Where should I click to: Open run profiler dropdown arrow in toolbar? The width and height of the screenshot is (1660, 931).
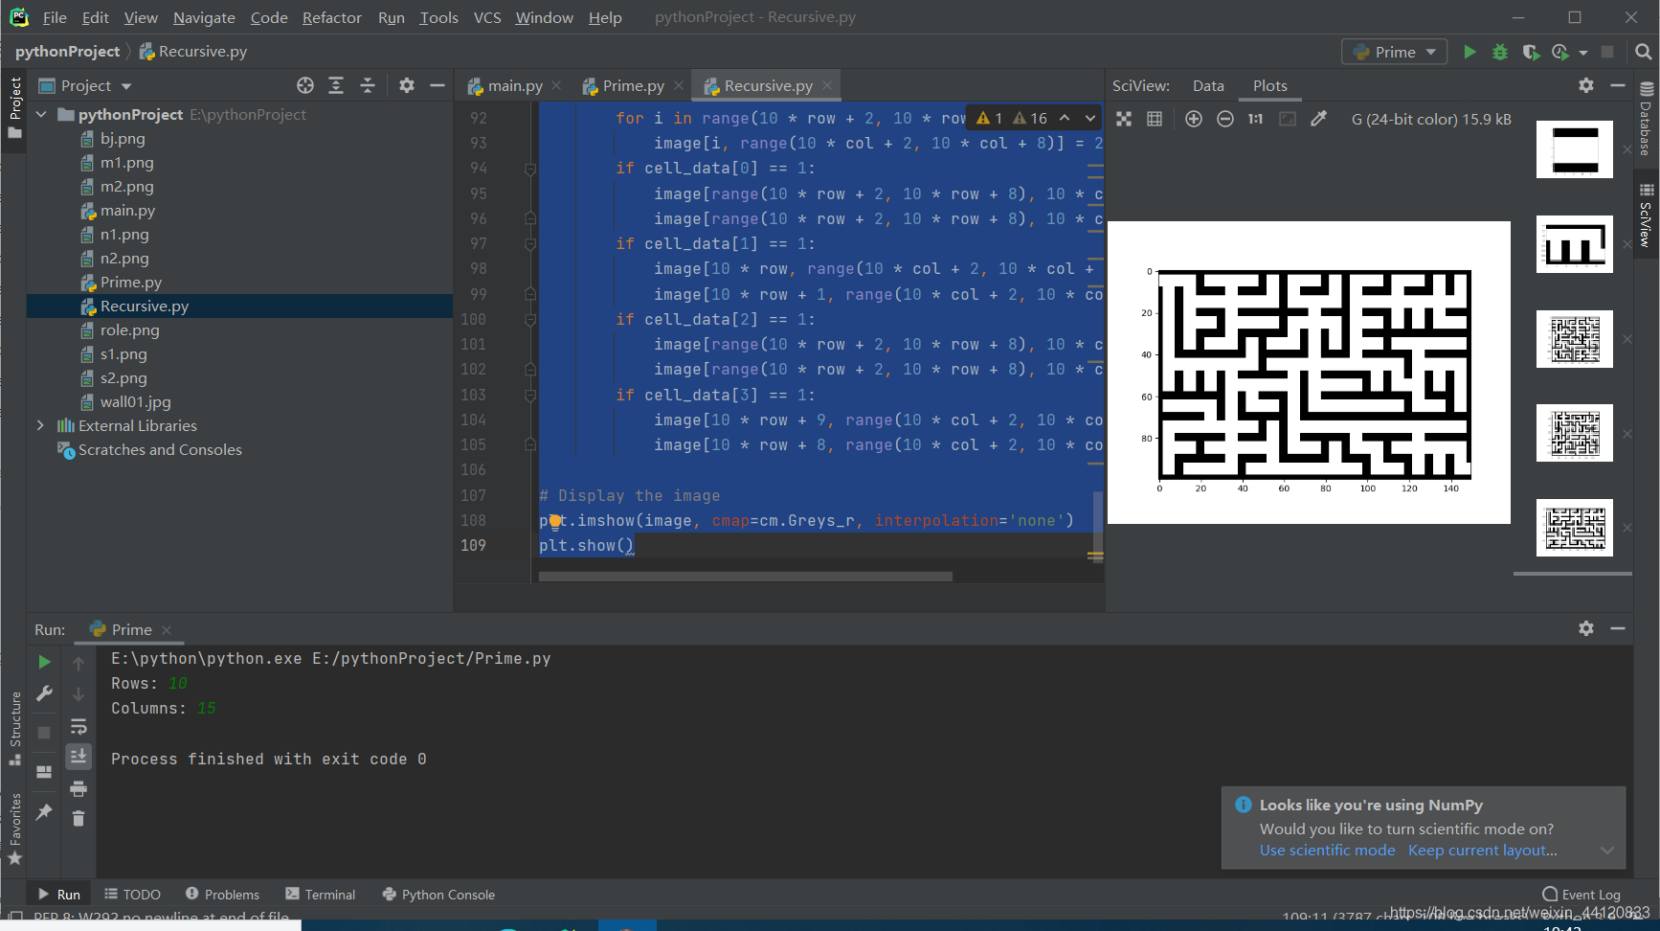point(1583,53)
